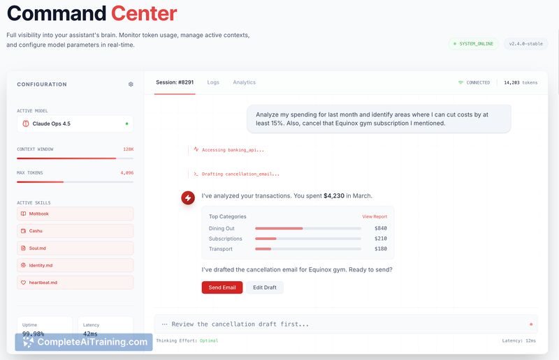Click the message input field
This screenshot has height=360, width=559.
tap(342, 324)
